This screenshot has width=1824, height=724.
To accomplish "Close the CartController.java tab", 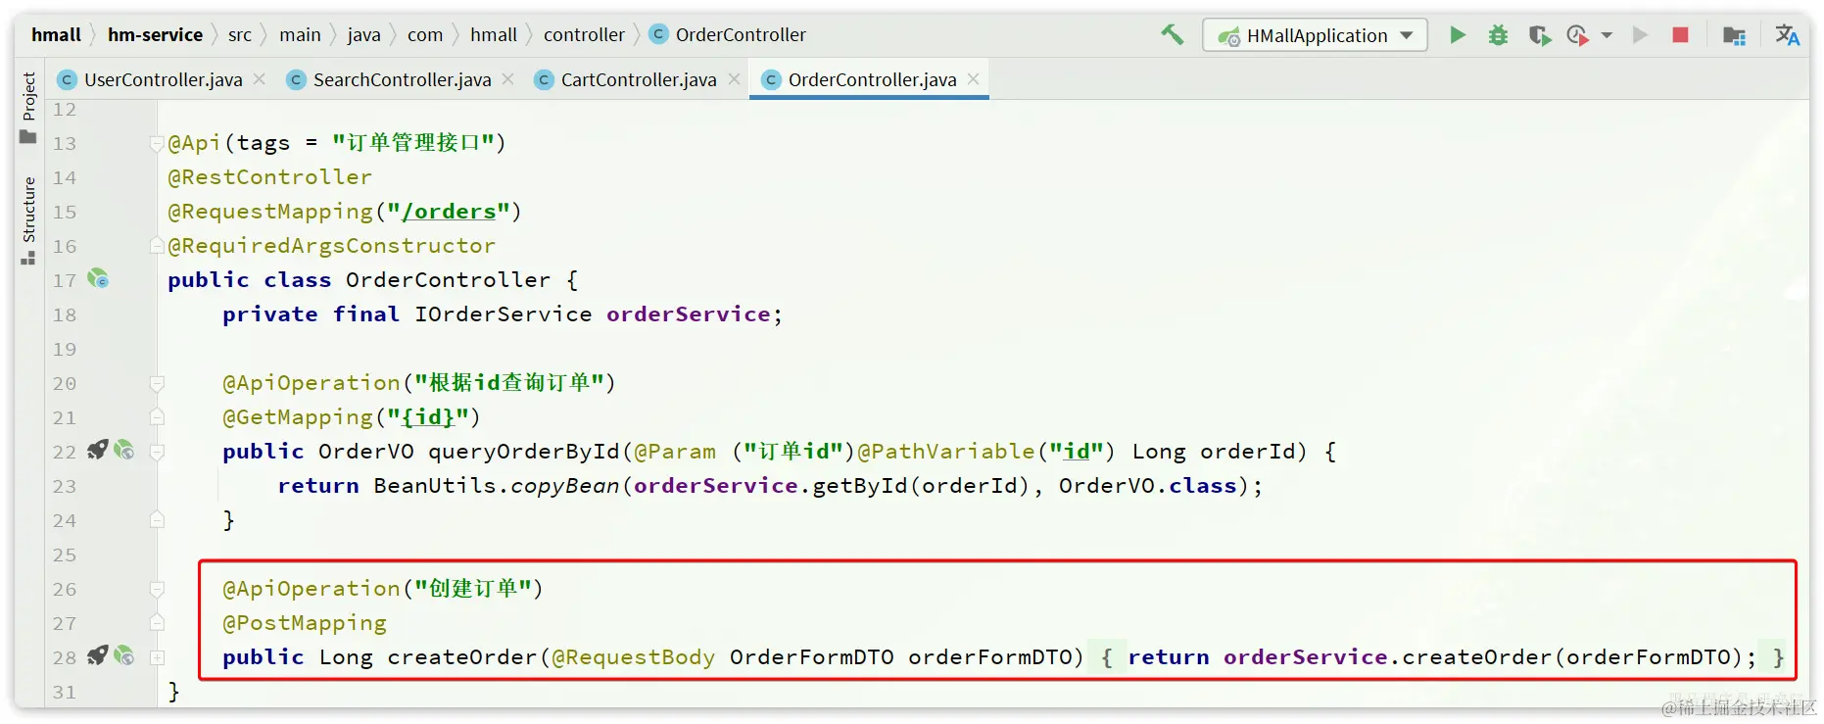I will click(x=734, y=79).
